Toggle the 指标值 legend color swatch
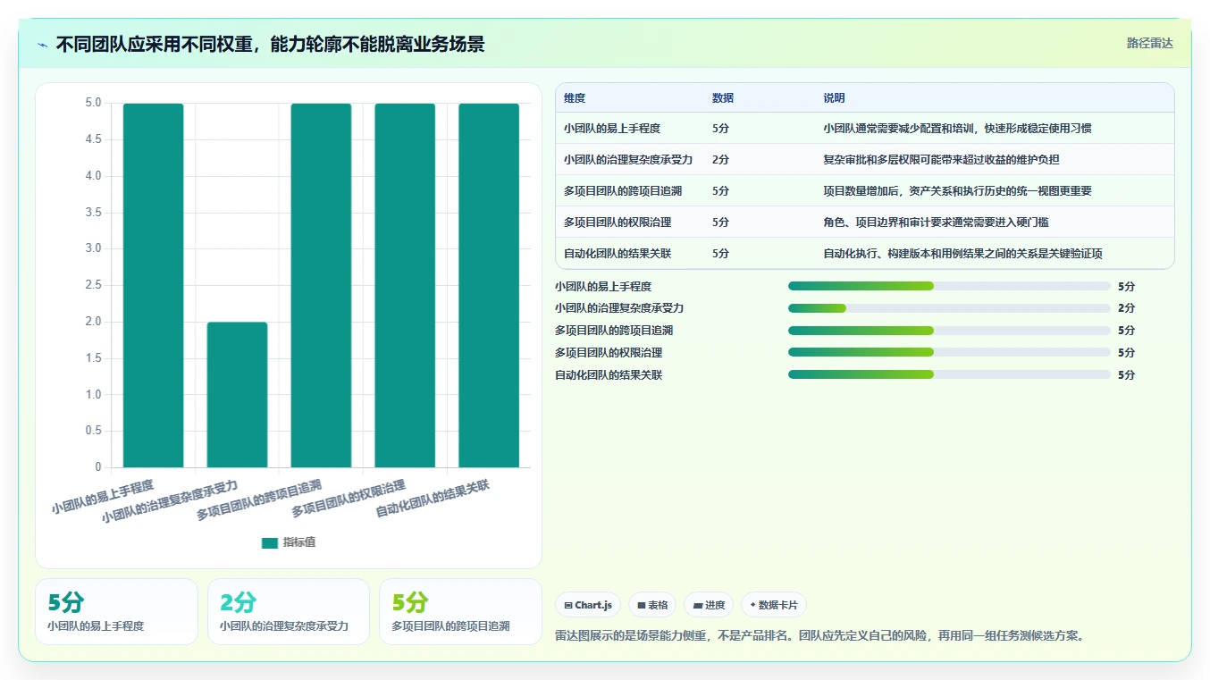 tap(270, 542)
